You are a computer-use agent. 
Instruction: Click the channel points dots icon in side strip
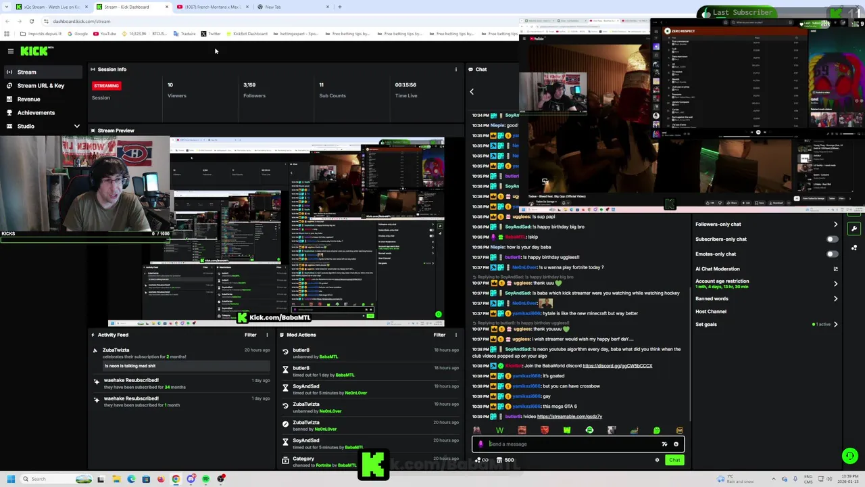[854, 248]
